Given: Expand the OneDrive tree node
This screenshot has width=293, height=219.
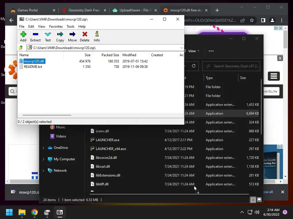Looking at the screenshot, I should 43,148.
